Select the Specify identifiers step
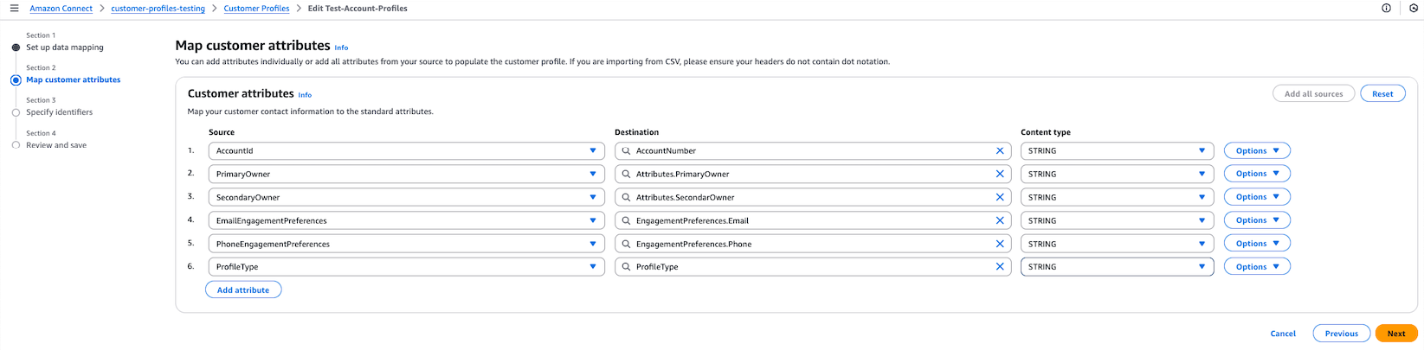Viewport: 1424px width, 350px height. pos(59,112)
